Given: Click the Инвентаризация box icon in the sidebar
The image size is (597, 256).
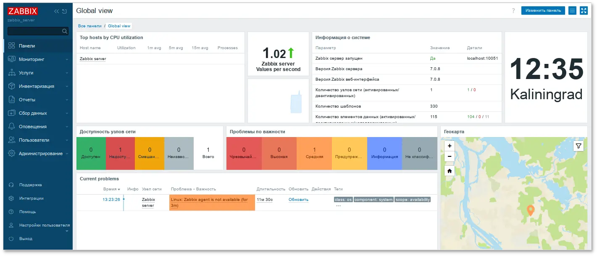Looking at the screenshot, I should pos(12,86).
